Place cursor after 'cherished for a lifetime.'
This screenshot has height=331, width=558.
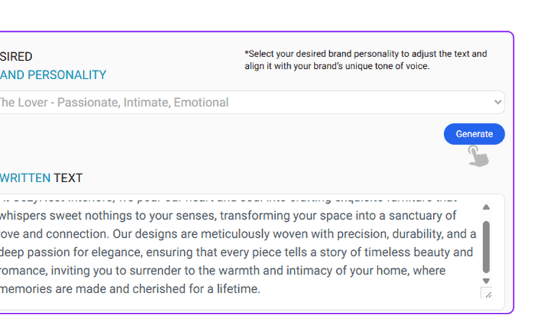pos(261,289)
